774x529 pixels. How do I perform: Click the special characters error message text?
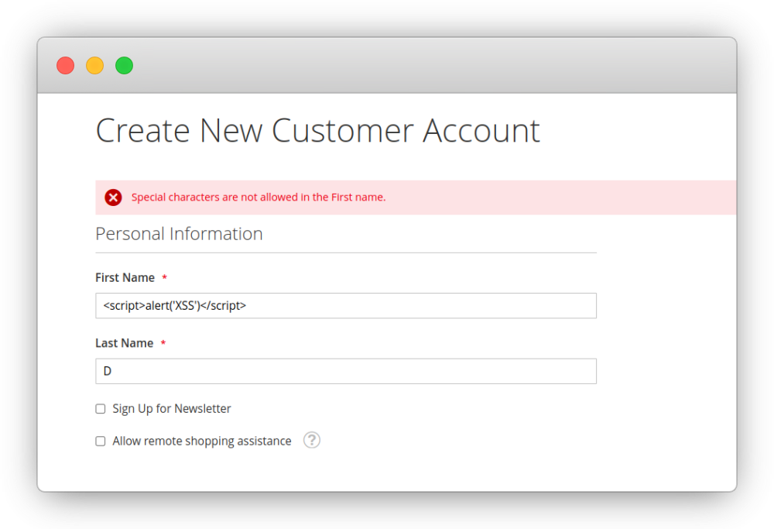(259, 197)
